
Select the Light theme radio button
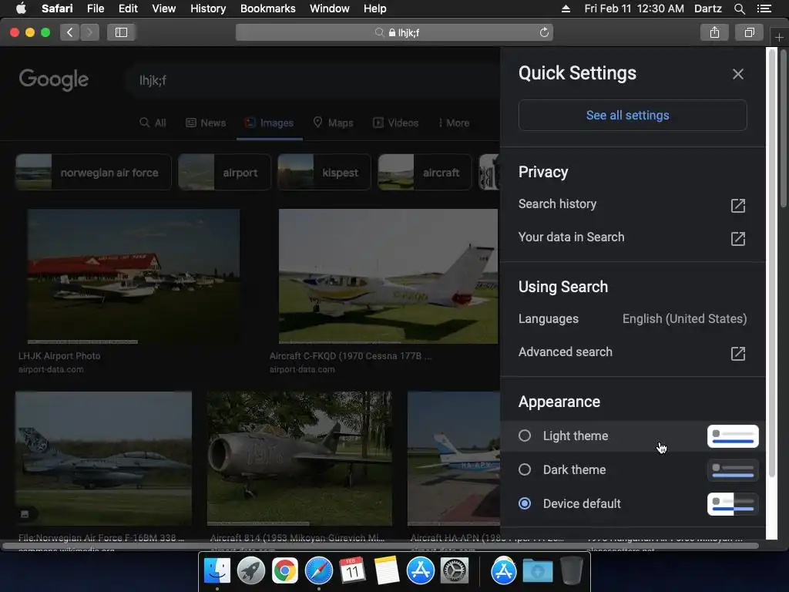(x=524, y=436)
